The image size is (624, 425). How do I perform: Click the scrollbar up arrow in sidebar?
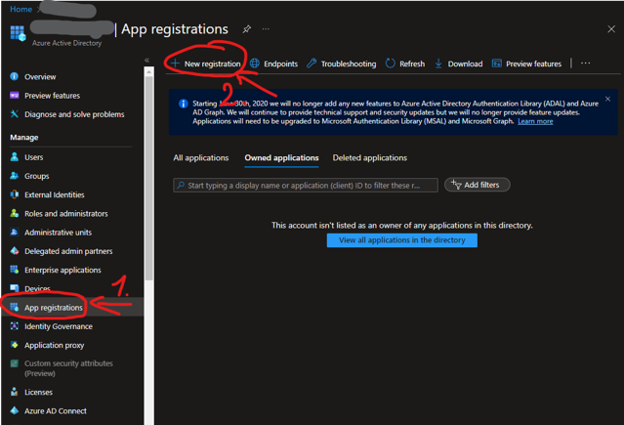click(149, 71)
